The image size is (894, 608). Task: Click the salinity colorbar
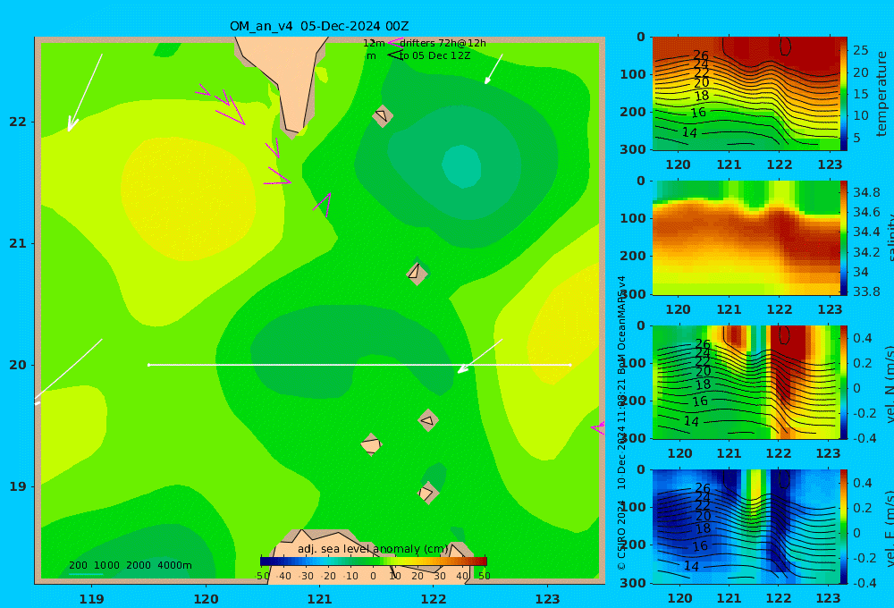coord(843,238)
